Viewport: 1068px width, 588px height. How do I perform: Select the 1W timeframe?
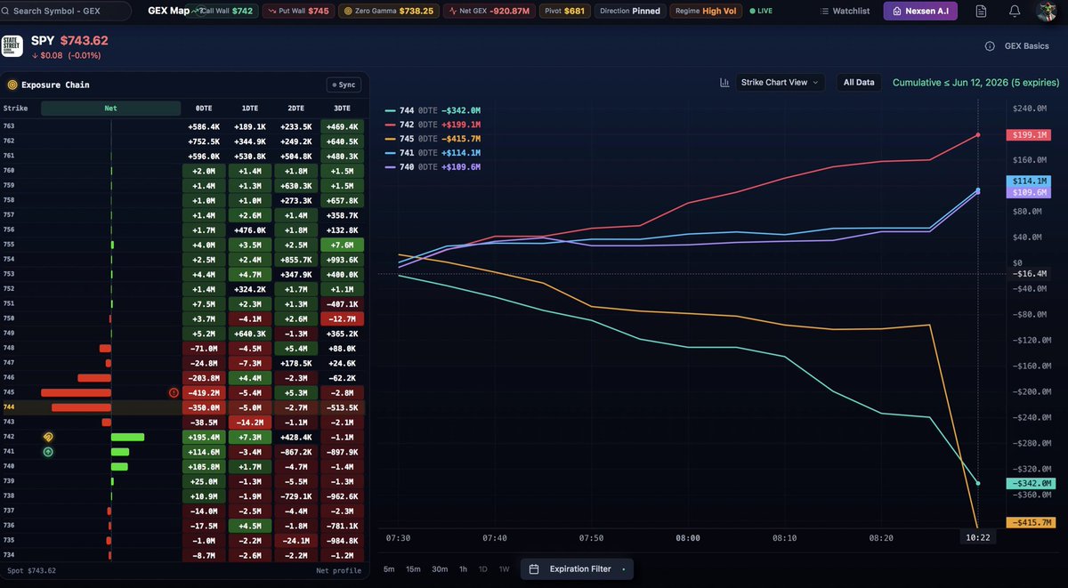(x=504, y=569)
